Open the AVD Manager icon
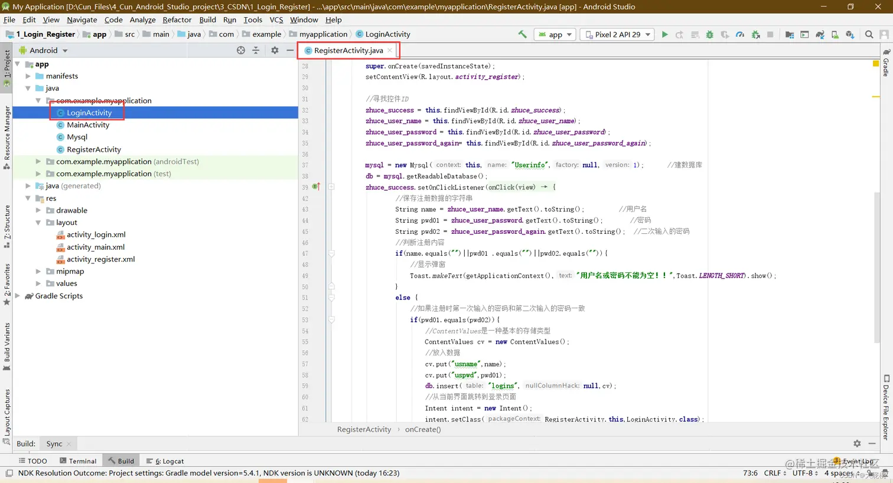Viewport: 893px width, 483px height. coord(835,34)
